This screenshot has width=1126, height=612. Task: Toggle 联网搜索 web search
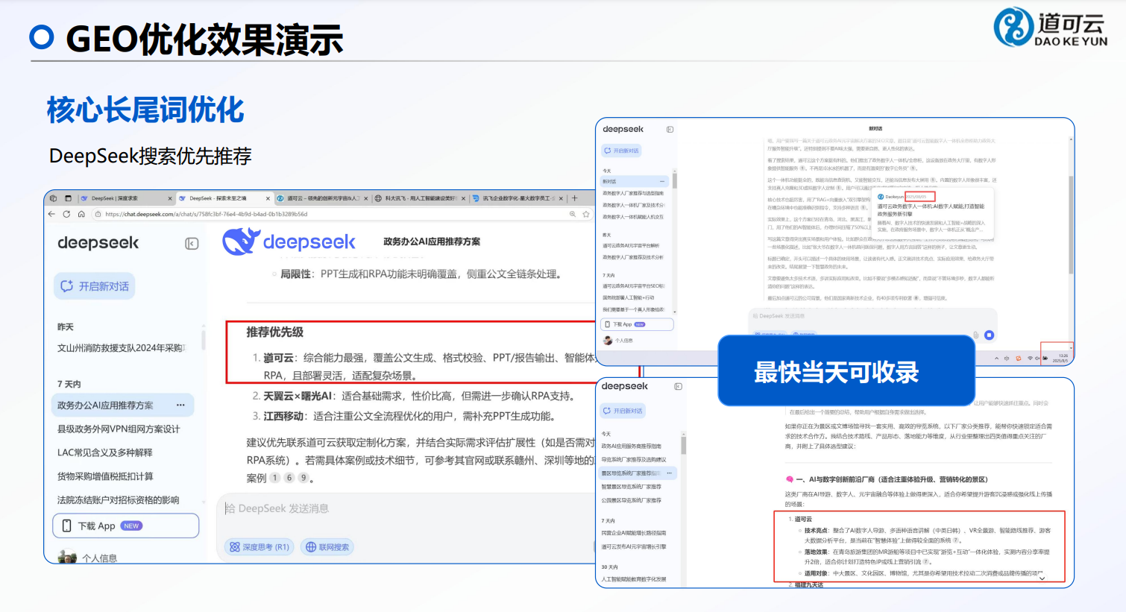pyautogui.click(x=327, y=547)
